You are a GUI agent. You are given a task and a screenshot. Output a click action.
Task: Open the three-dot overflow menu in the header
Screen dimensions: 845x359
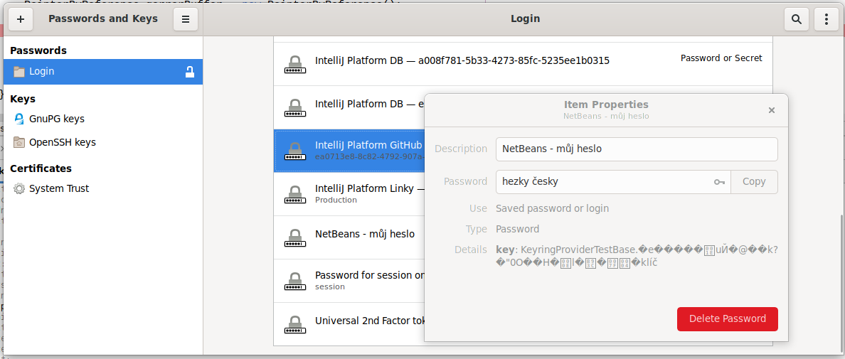[x=826, y=19]
